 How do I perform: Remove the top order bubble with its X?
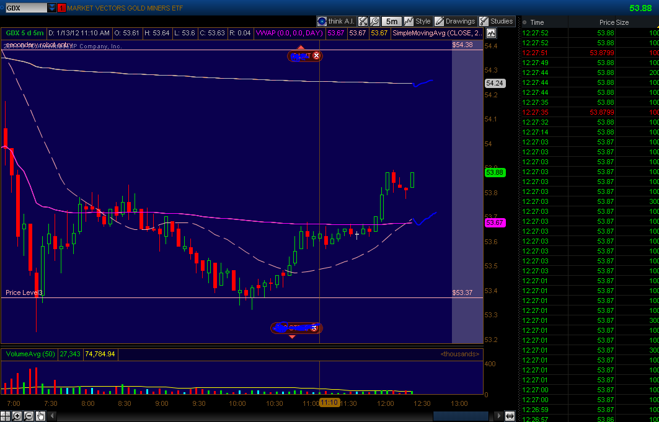(316, 55)
